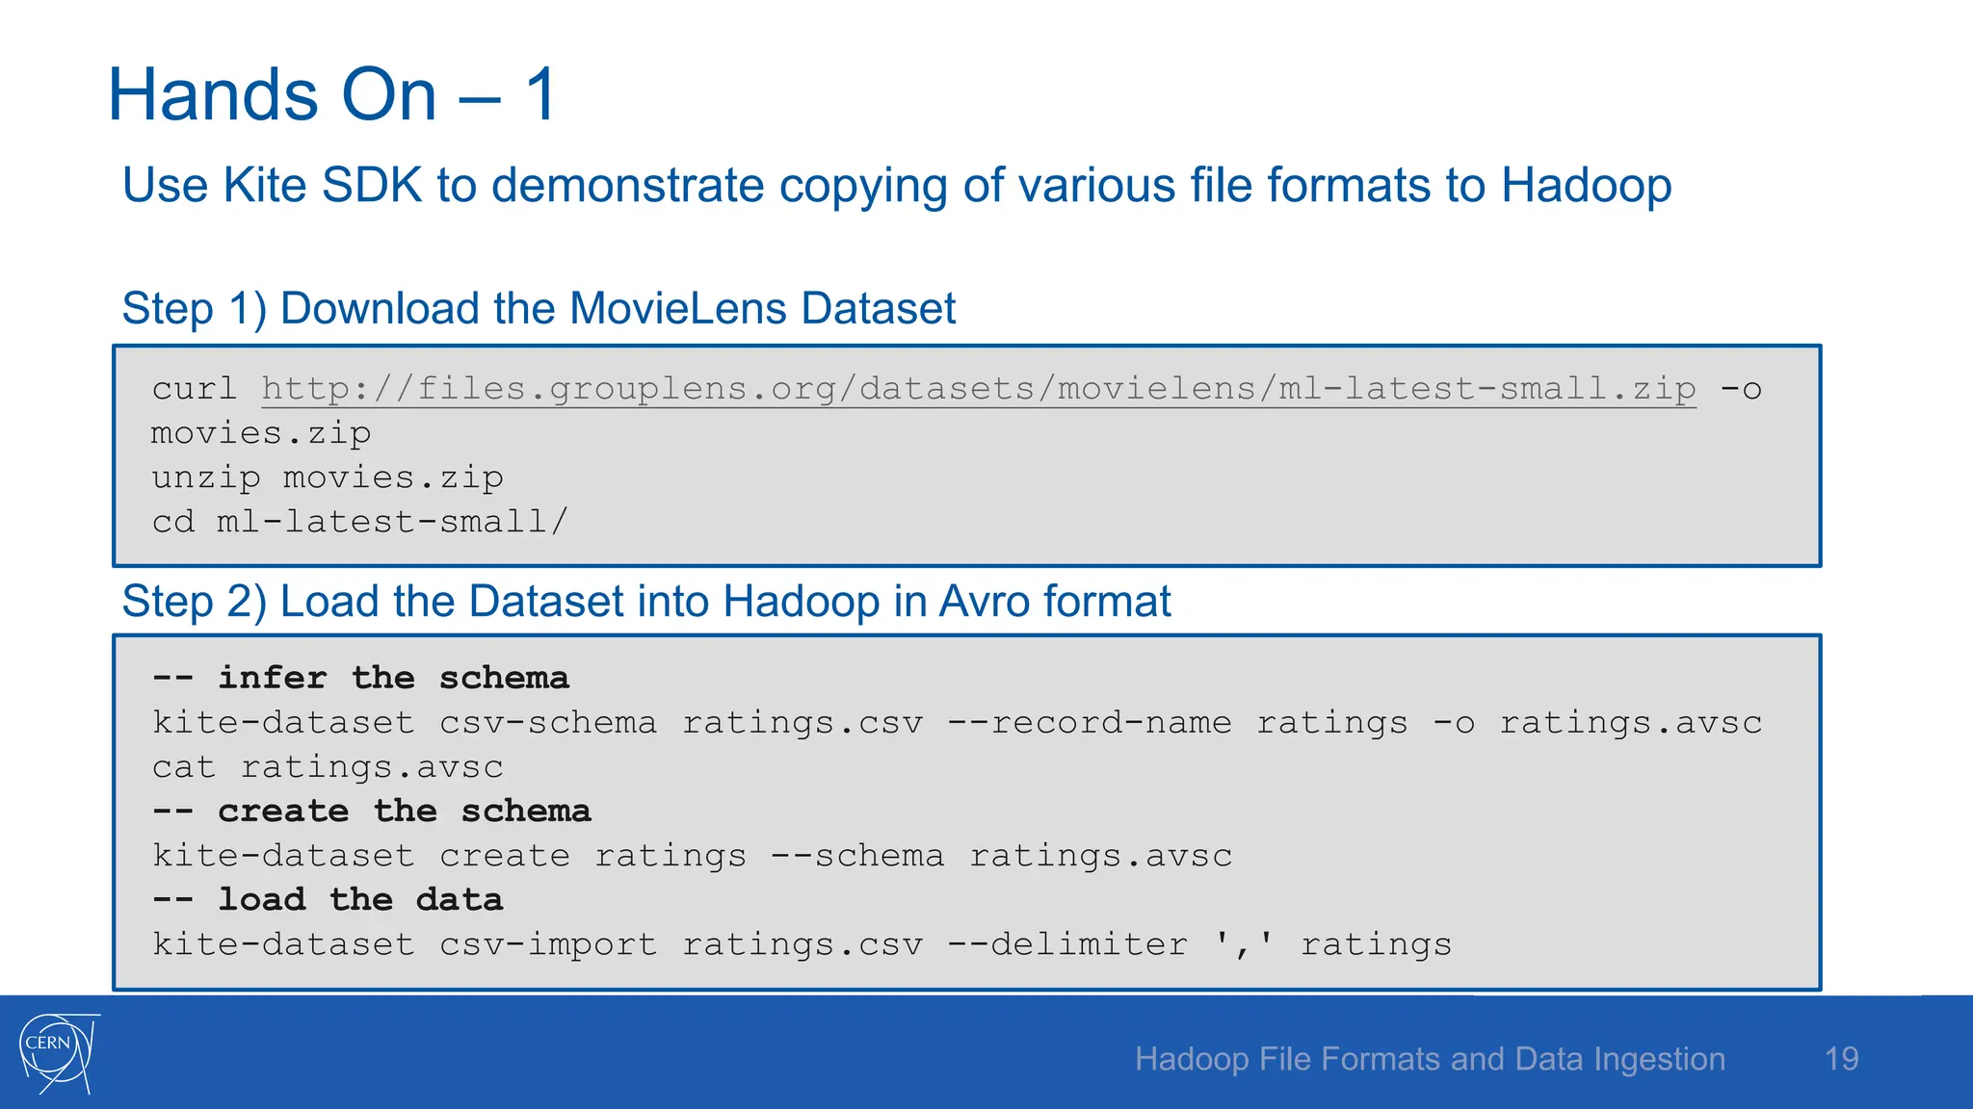Image resolution: width=1973 pixels, height=1109 pixels.
Task: Click the slide number 19
Action: pyautogui.click(x=1841, y=1059)
